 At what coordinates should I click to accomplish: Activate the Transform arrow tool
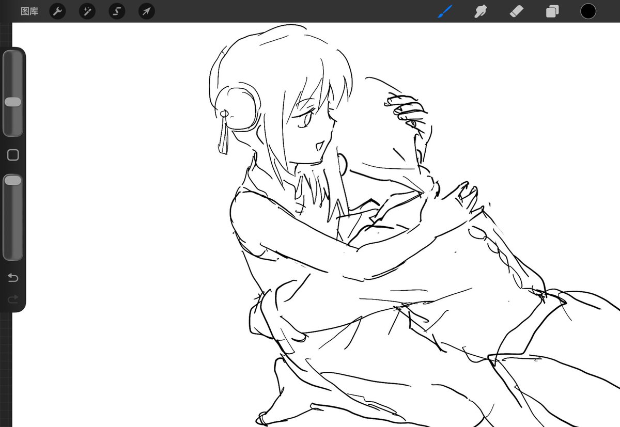point(147,11)
